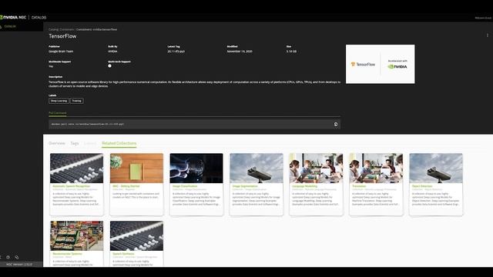Image resolution: width=493 pixels, height=277 pixels.
Task: Open the Object Detection collection title
Action: tap(422, 186)
